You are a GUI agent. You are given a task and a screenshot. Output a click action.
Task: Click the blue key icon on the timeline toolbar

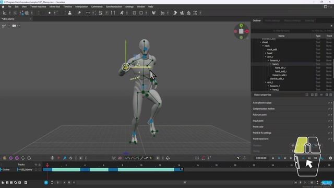(x=65, y=158)
